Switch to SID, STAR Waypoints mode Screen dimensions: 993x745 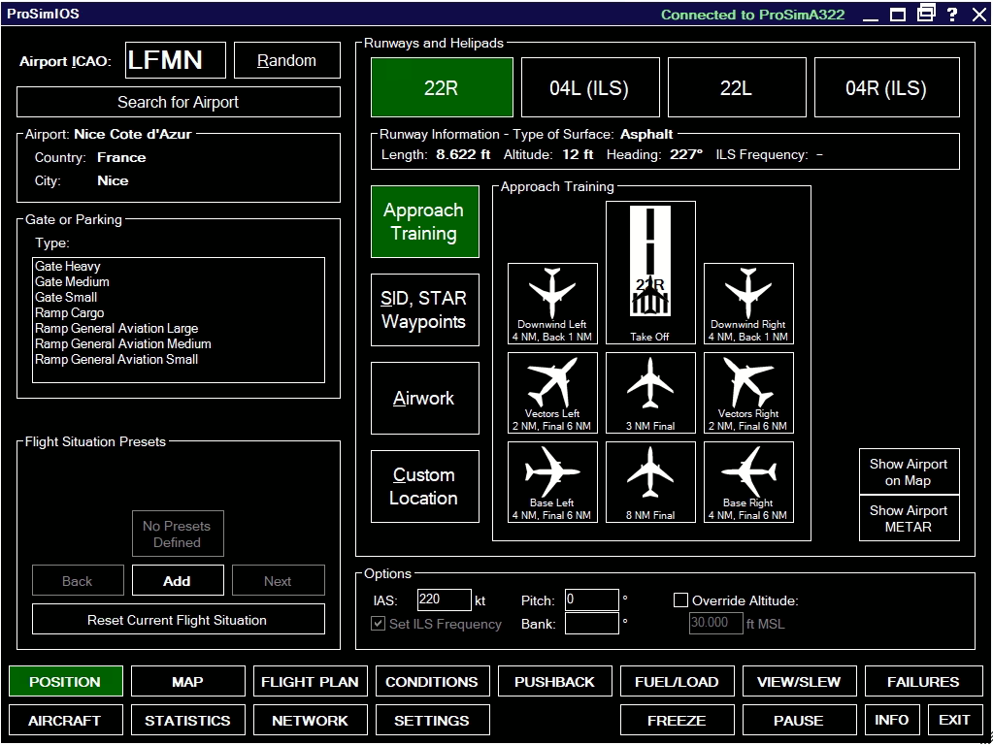[x=424, y=309]
